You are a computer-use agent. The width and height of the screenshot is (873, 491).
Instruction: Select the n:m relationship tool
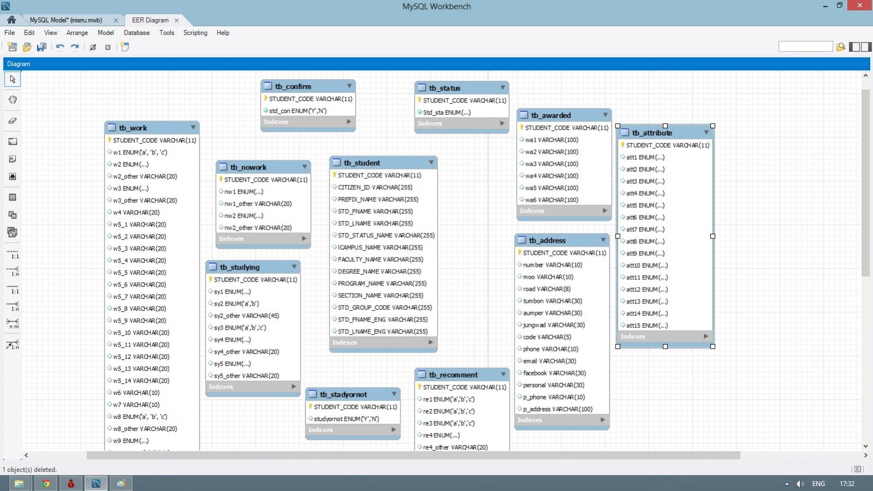13,324
